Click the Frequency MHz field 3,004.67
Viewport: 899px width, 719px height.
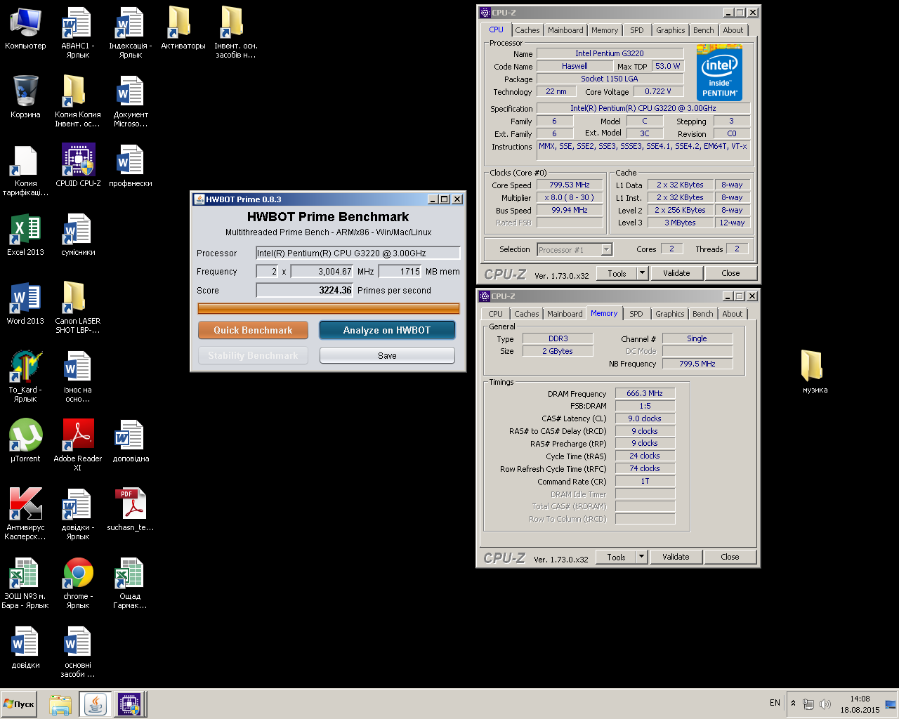(x=322, y=272)
